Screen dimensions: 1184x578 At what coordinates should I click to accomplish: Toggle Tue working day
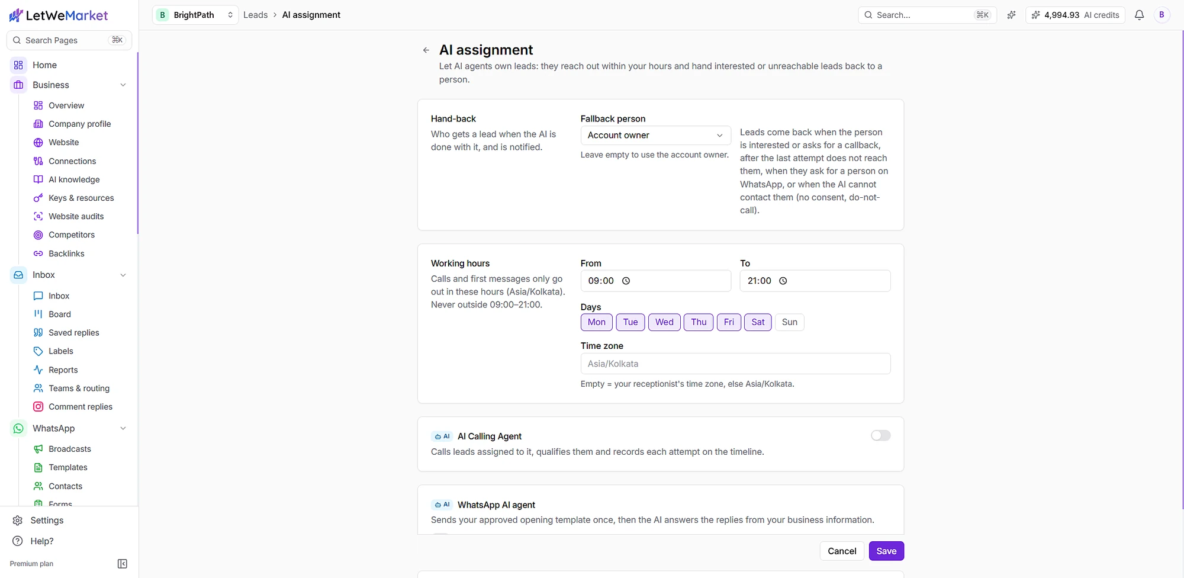(630, 322)
